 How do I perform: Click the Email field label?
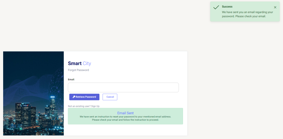tap(71, 79)
